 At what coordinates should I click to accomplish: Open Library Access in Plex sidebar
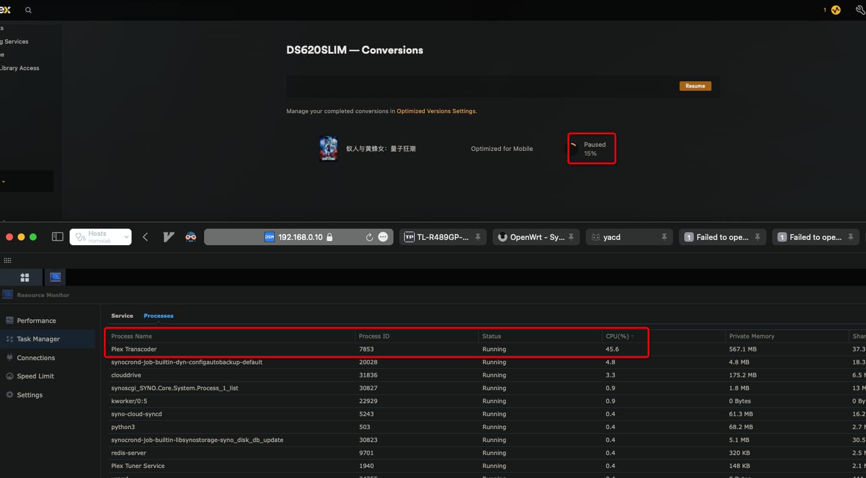coord(19,68)
